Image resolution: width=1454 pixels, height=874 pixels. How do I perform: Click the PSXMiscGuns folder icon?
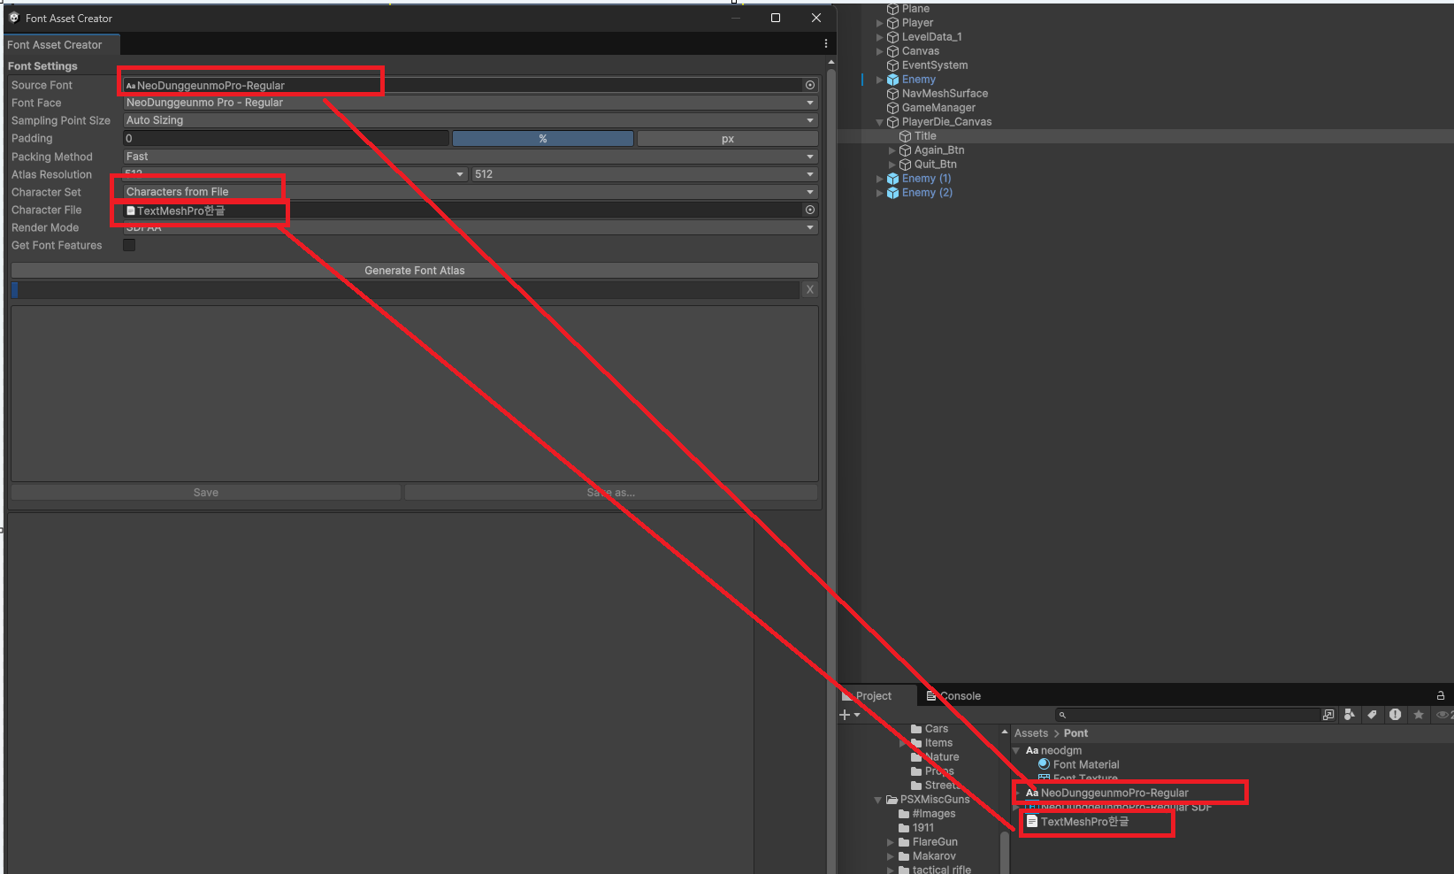(x=892, y=800)
